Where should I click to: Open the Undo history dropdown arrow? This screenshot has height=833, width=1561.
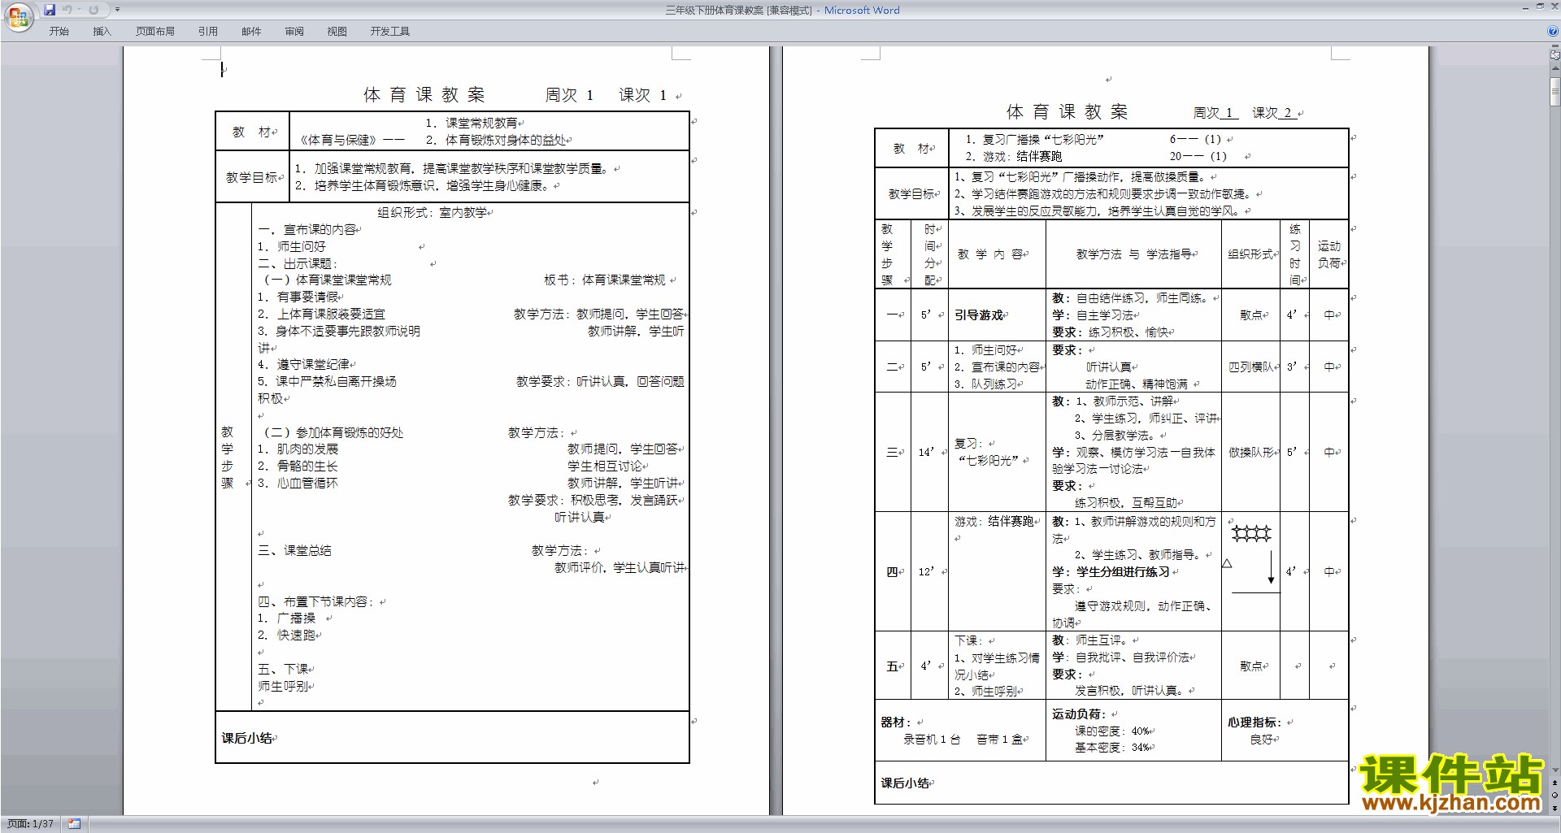[x=79, y=10]
